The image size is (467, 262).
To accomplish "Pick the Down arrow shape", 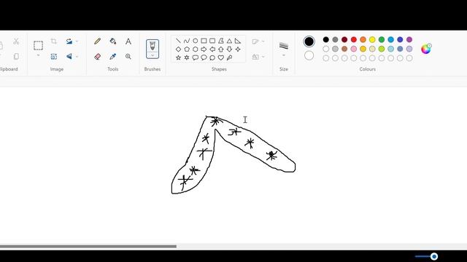I will [229, 49].
